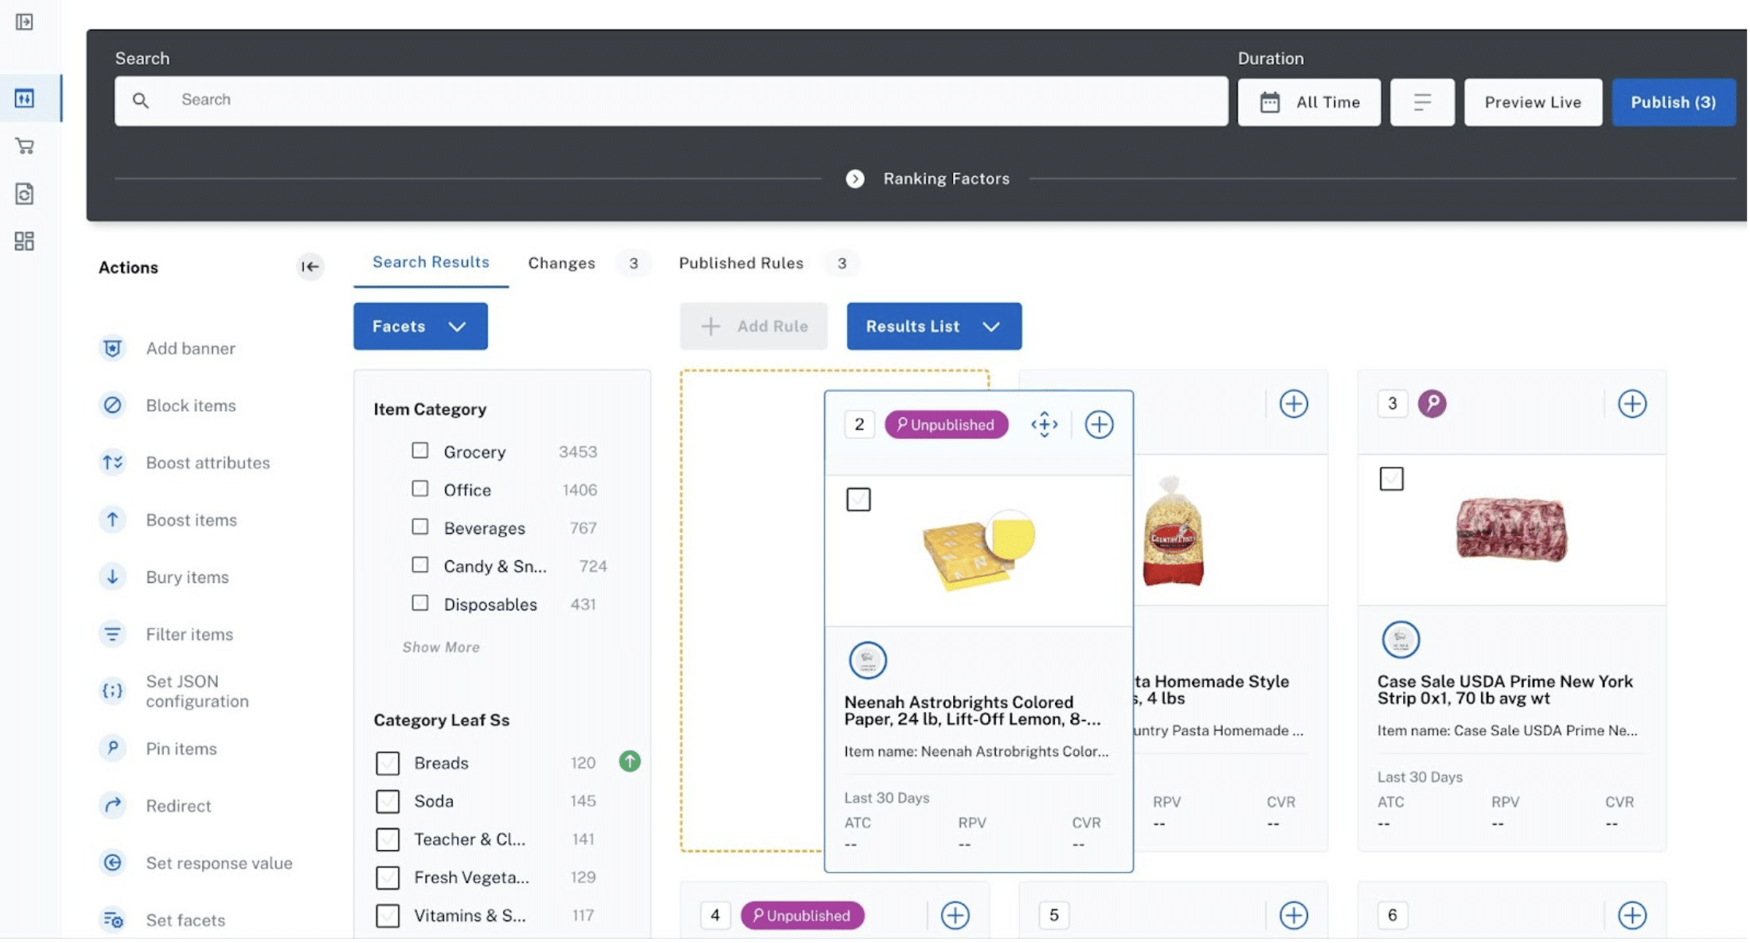Click the Block items icon in sidebar
The width and height of the screenshot is (1750, 943).
tap(113, 407)
